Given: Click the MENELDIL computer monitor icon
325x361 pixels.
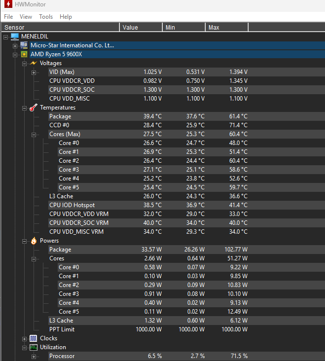Looking at the screenshot, I should tap(15, 36).
